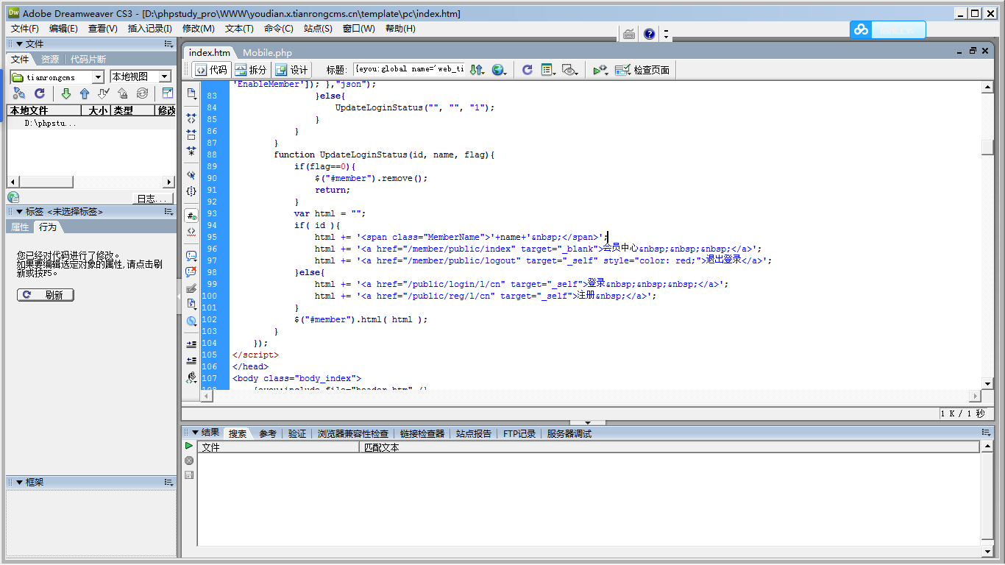Indent code icon in coding toolbar

[191, 344]
